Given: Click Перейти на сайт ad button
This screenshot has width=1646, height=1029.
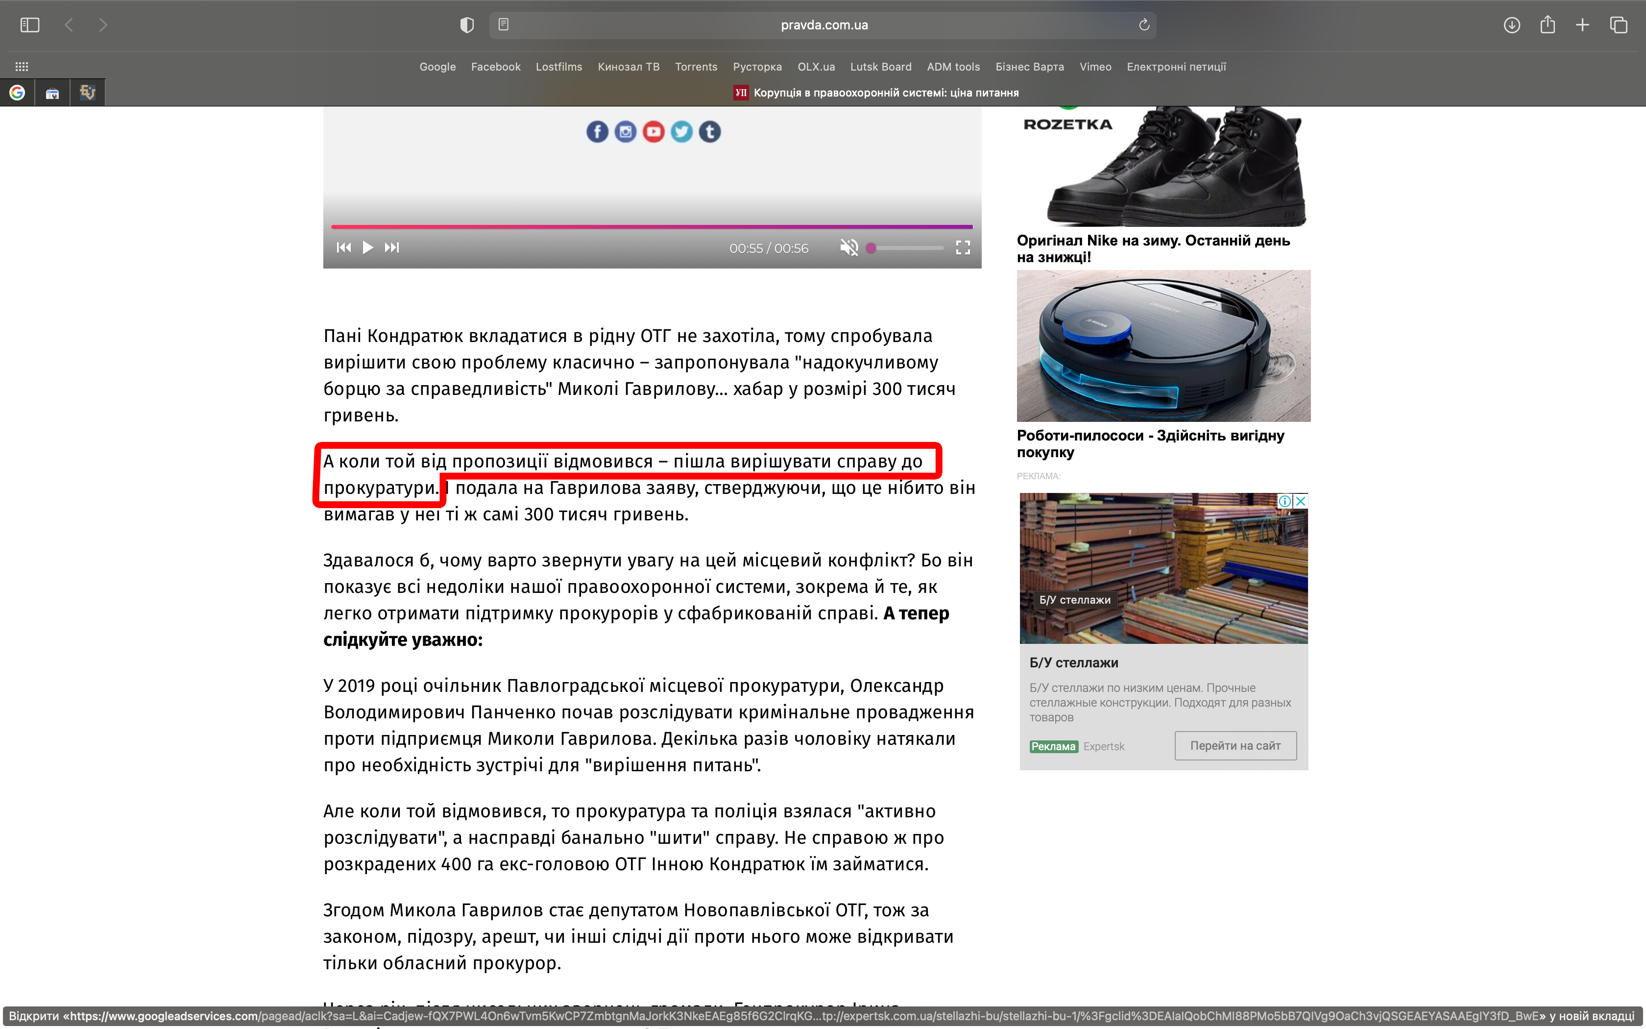Looking at the screenshot, I should pyautogui.click(x=1235, y=746).
